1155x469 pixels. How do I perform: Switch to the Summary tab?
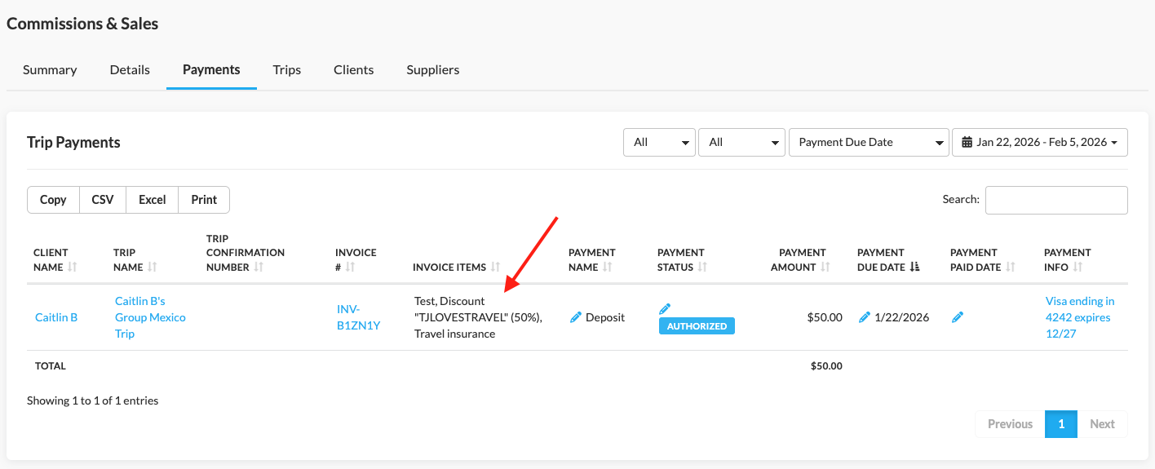50,69
